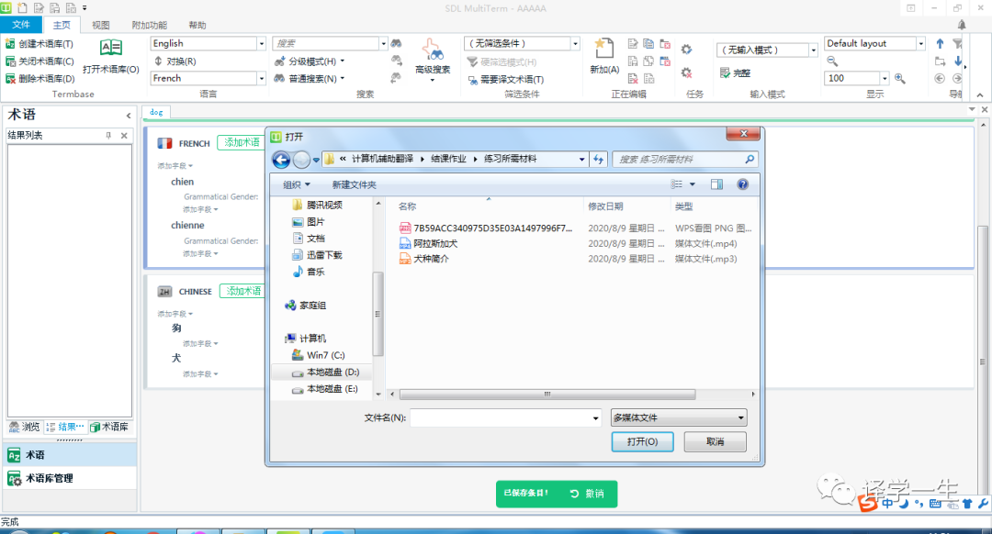Toggle the preview pane icon in the dialog
This screenshot has width=992, height=534.
coord(716,184)
